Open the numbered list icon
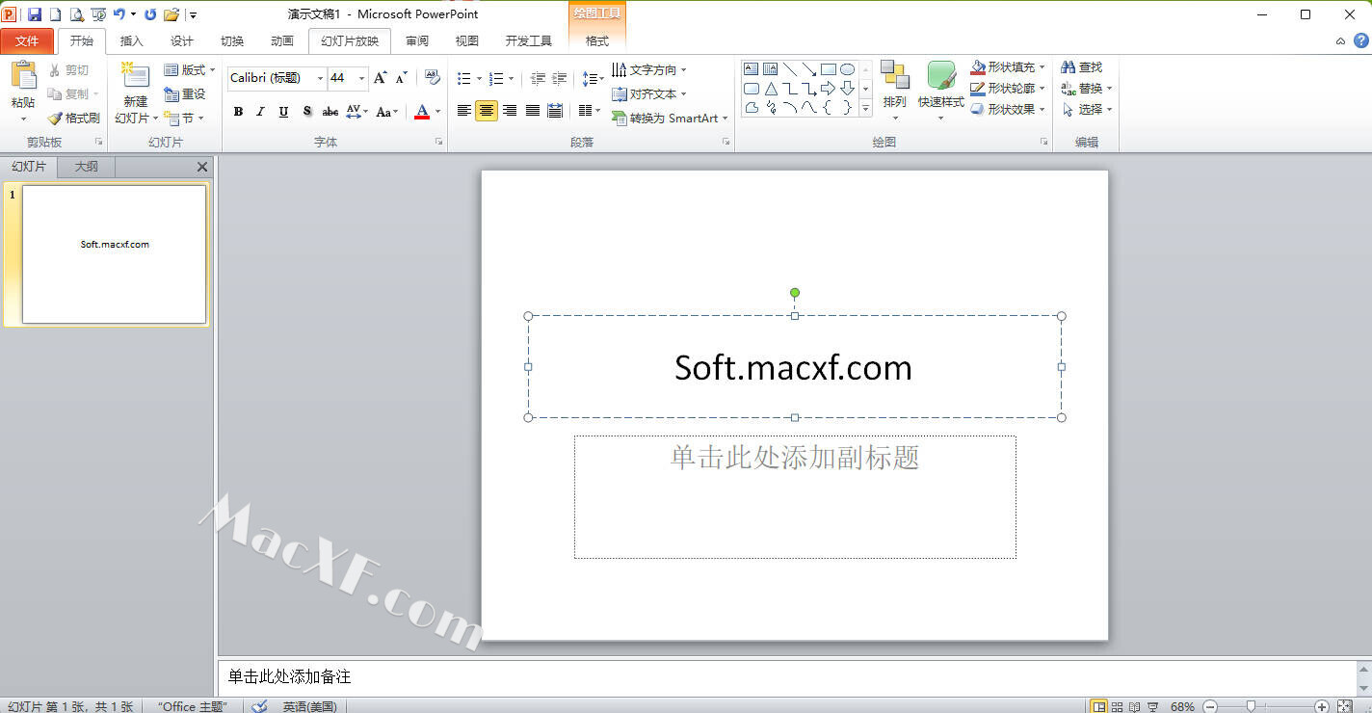1372x713 pixels. pos(496,78)
